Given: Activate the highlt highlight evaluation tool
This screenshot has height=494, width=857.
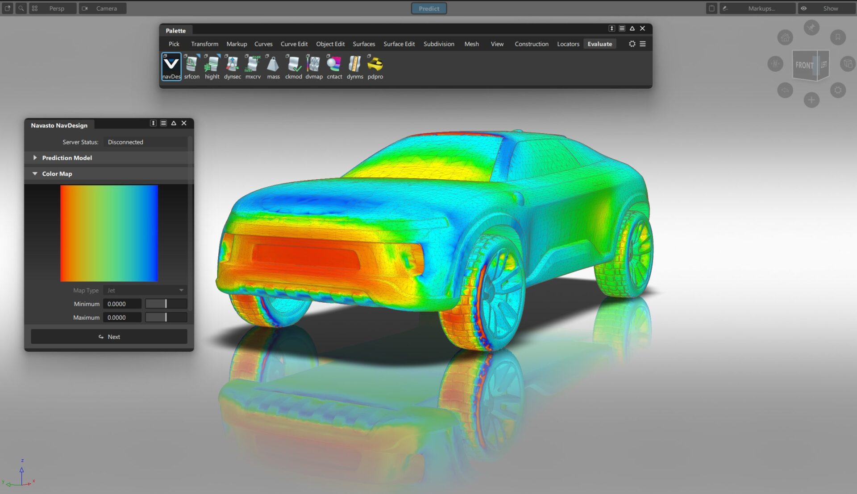Looking at the screenshot, I should [x=212, y=66].
